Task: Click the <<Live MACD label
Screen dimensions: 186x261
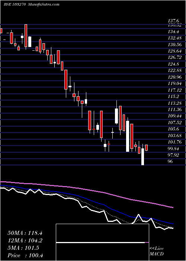Action: pyautogui.click(x=157, y=251)
